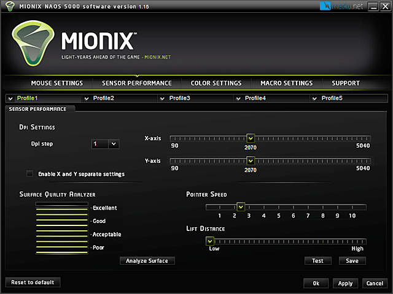
Task: Expand the Profile1 dropdown arrow
Action: coord(10,99)
